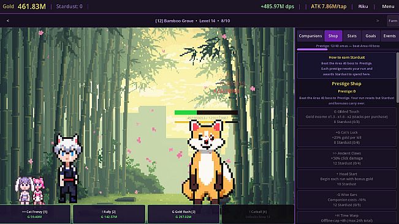Attack the orange fox enemy
Screen dimensions: 399x224
pyautogui.click(x=207, y=163)
